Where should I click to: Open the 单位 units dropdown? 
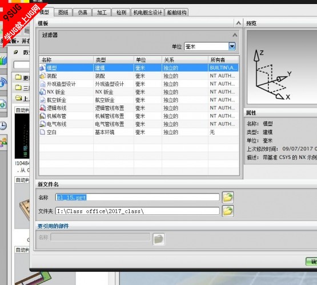232,47
